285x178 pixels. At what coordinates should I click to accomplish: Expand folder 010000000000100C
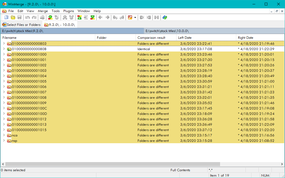point(4,108)
